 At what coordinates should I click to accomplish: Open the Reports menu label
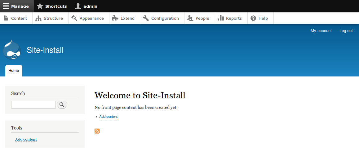click(x=234, y=18)
